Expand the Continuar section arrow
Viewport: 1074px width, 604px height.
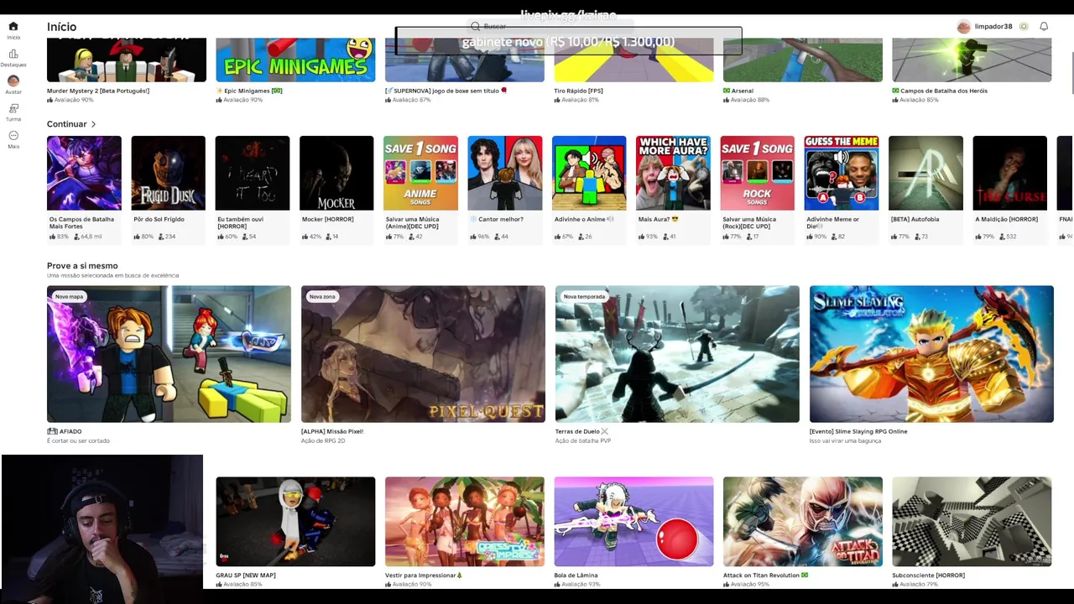pyautogui.click(x=93, y=124)
